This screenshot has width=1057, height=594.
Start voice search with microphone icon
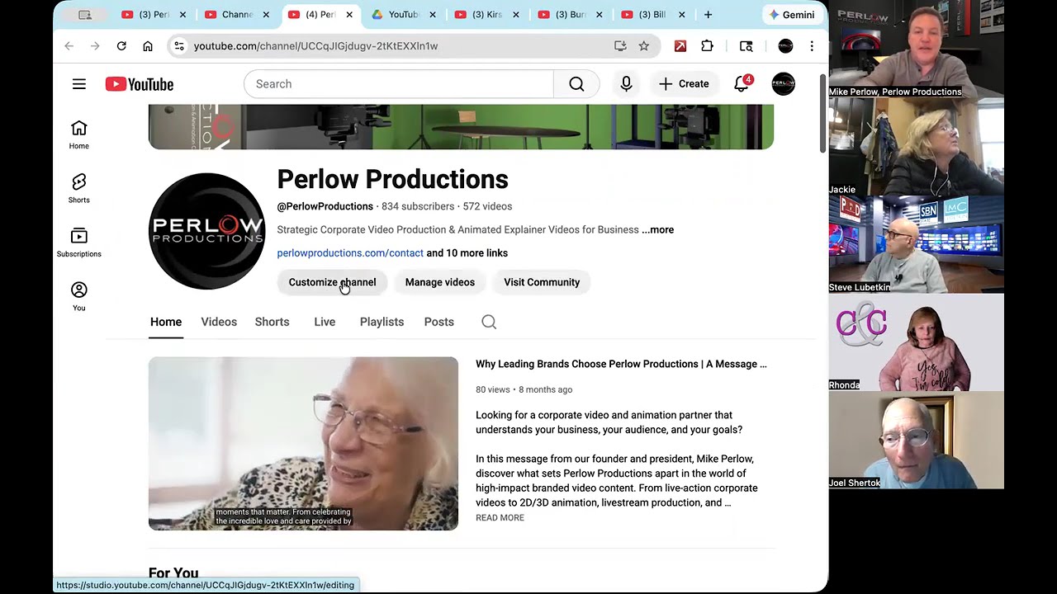click(x=626, y=84)
